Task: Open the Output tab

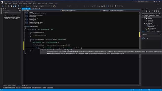Action: [x=44, y=87]
